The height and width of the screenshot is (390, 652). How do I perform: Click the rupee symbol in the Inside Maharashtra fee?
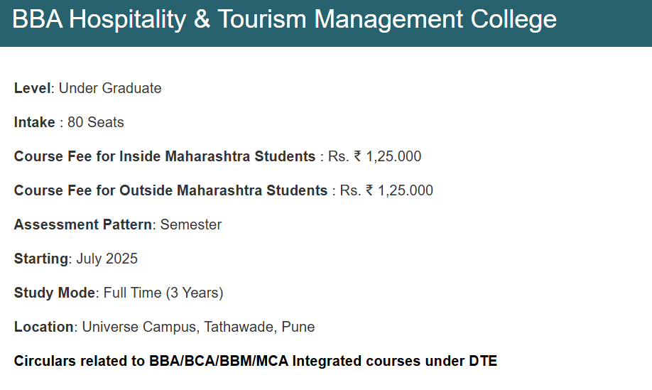point(357,156)
